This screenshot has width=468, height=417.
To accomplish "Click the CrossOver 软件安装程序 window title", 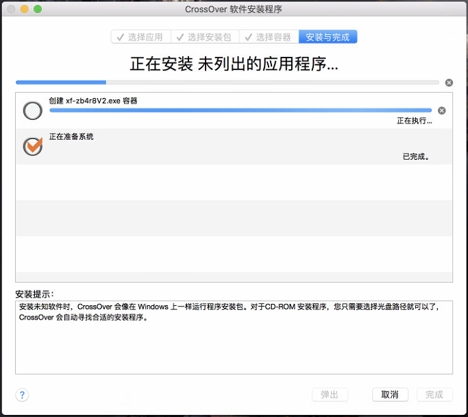I will [x=234, y=10].
